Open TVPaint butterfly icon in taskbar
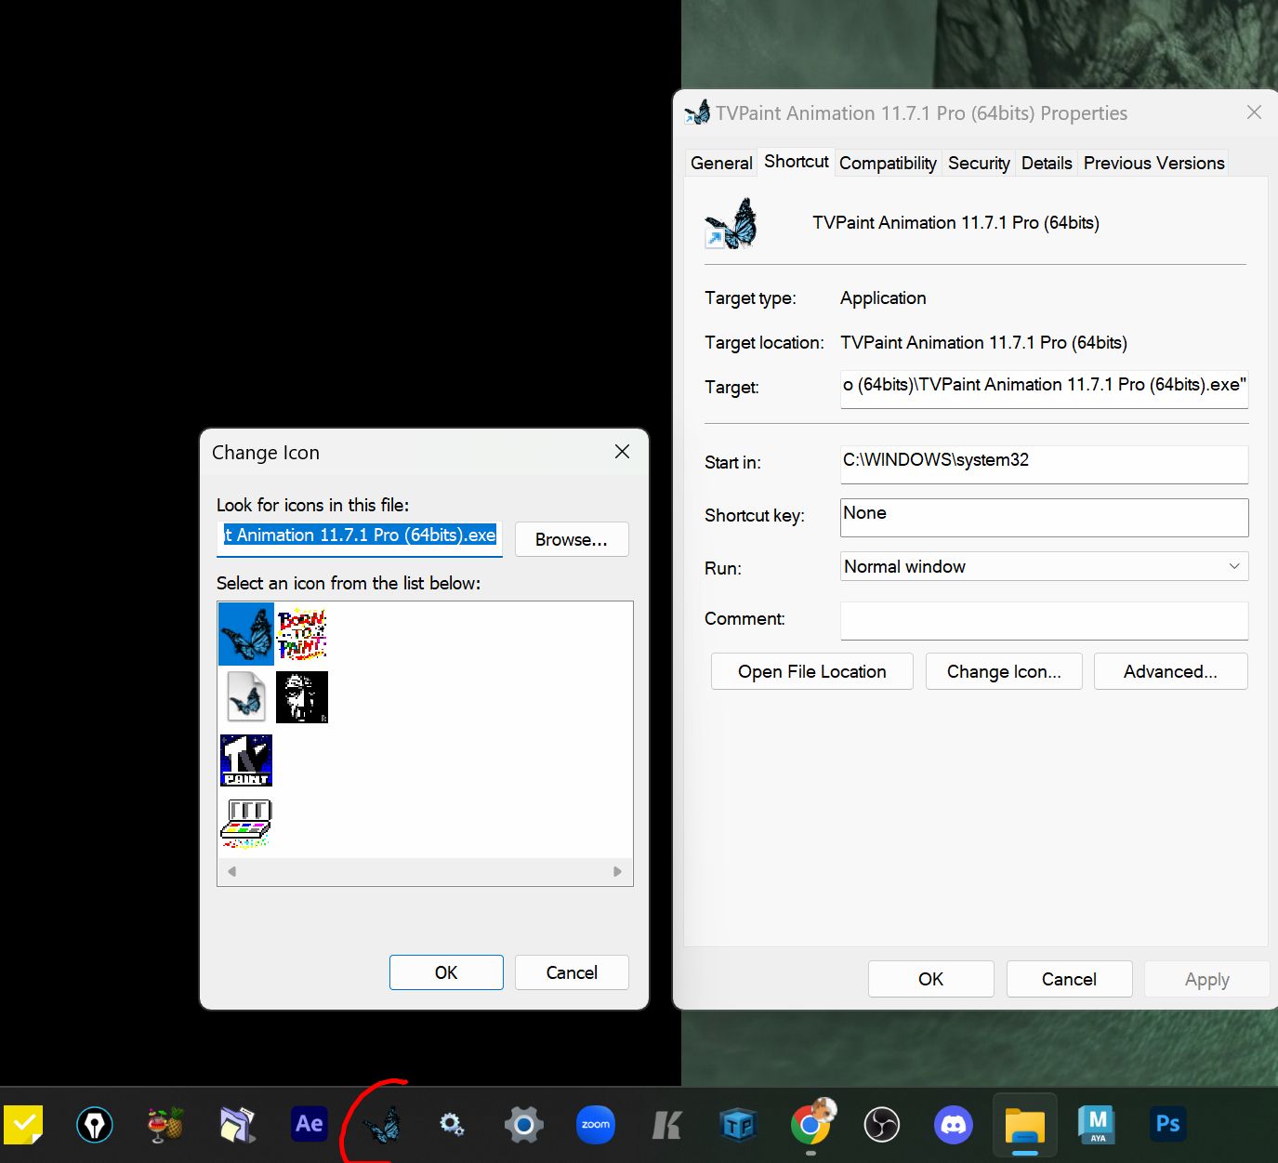 pyautogui.click(x=381, y=1126)
